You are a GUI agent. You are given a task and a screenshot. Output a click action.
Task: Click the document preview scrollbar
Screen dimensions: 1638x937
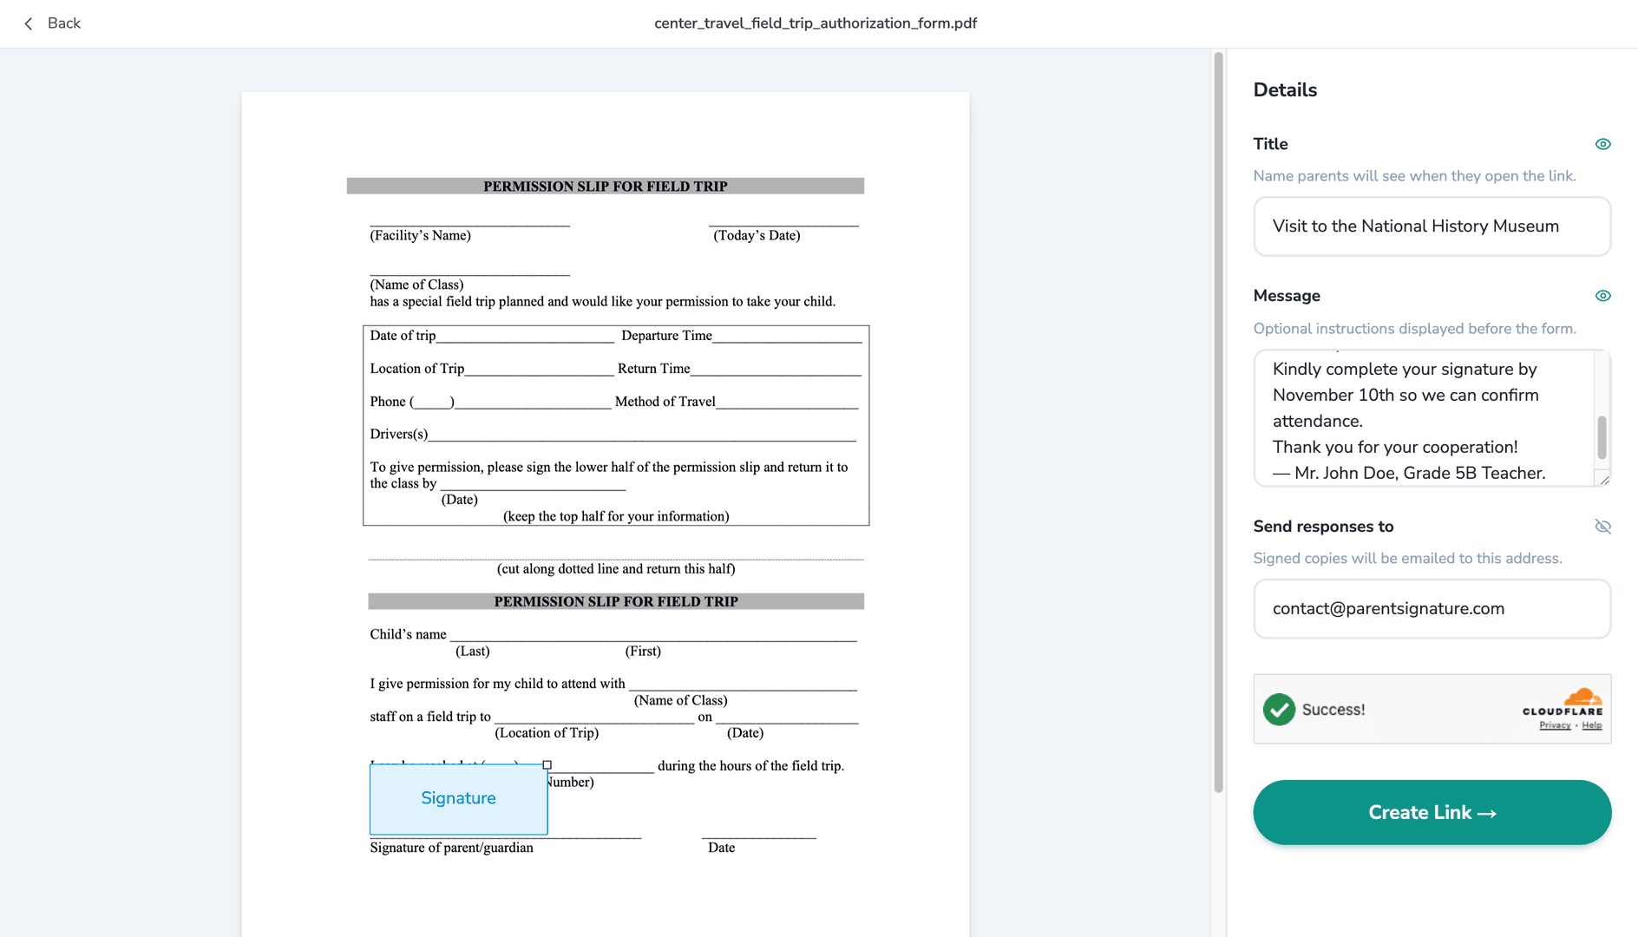coord(1218,423)
